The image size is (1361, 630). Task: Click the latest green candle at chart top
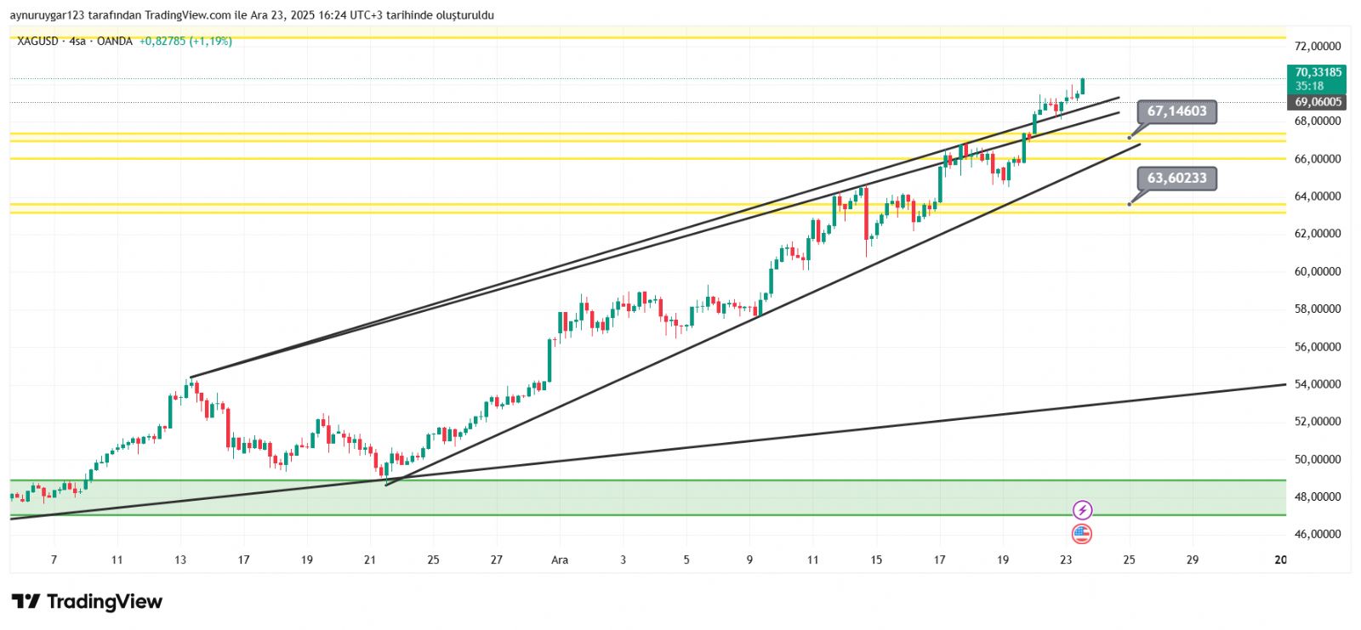pos(1083,86)
